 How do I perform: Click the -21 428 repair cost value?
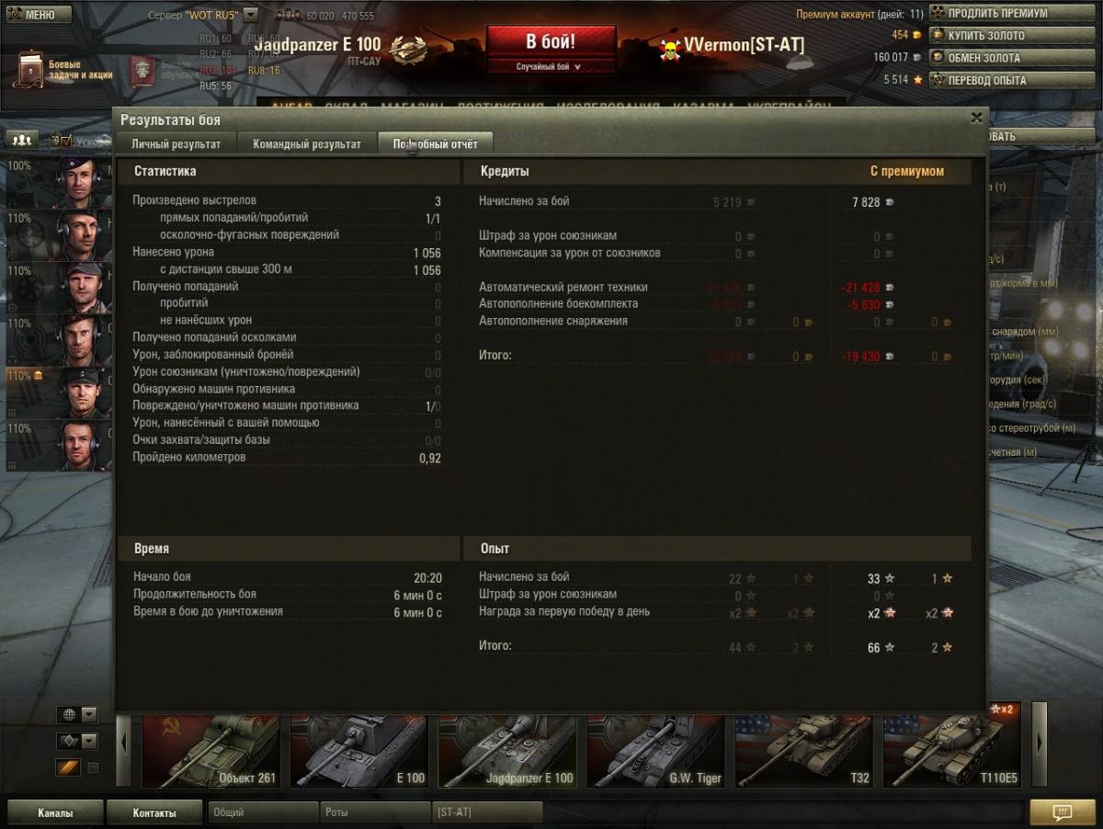pyautogui.click(x=860, y=288)
